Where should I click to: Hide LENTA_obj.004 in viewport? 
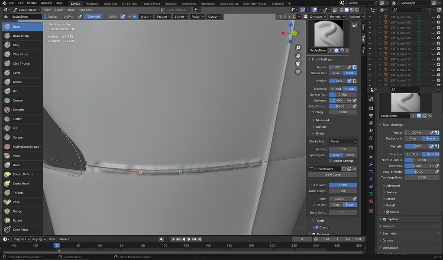coord(433,17)
